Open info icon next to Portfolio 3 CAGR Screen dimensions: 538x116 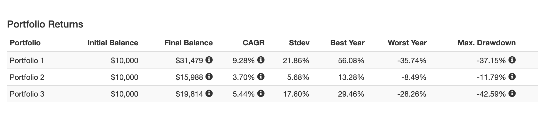point(261,94)
